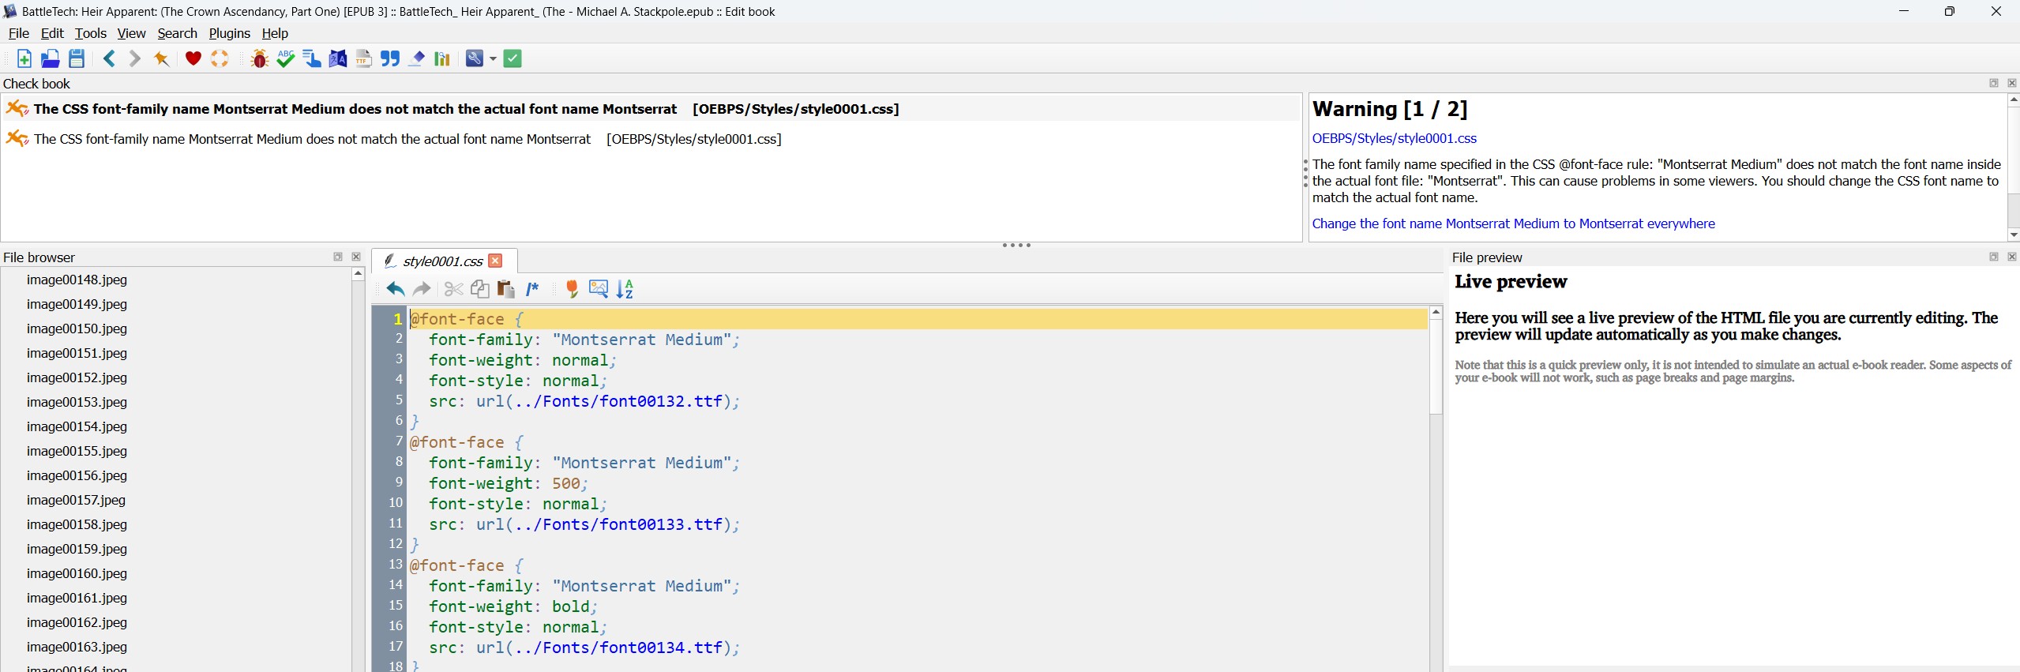Open the Tools menu
The image size is (2020, 672).
[90, 33]
